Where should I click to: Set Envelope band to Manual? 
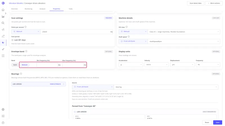[x=24, y=65]
